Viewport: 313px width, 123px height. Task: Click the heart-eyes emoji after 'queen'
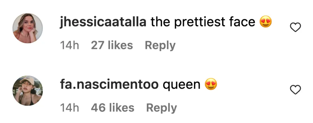pyautogui.click(x=211, y=84)
